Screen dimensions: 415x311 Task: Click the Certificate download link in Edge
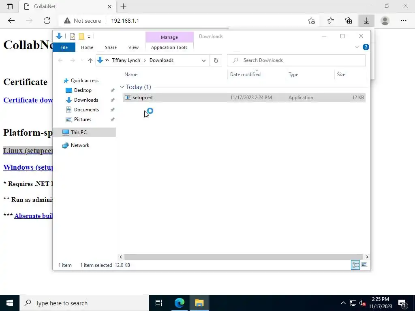click(28, 100)
